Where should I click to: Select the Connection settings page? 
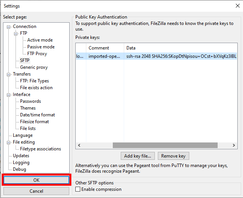(25, 26)
